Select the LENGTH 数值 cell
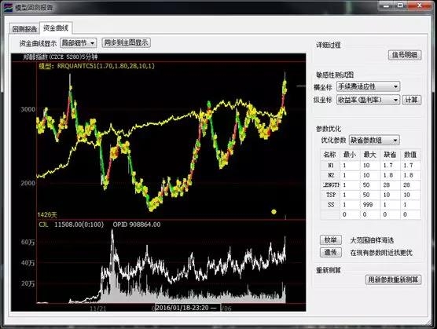The image size is (437, 329). (x=410, y=185)
